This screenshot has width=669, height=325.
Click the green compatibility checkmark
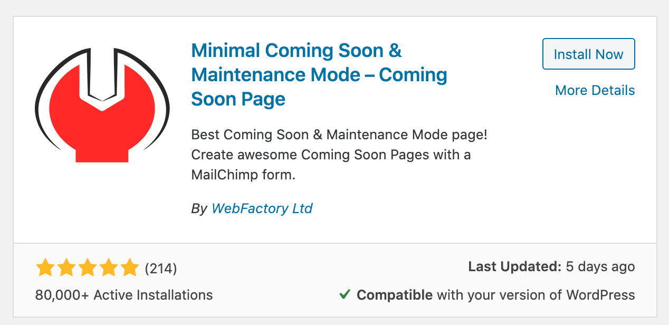345,294
